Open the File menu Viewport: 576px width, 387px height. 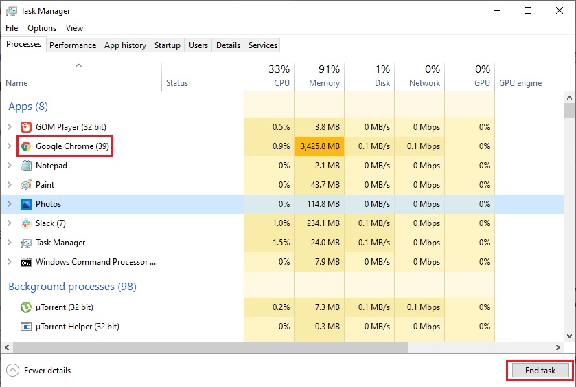(x=12, y=28)
